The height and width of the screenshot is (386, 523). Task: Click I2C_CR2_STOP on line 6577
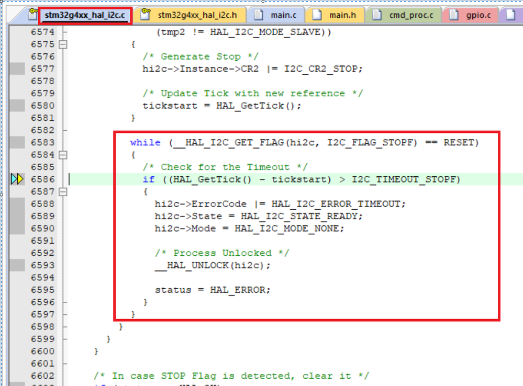point(320,69)
